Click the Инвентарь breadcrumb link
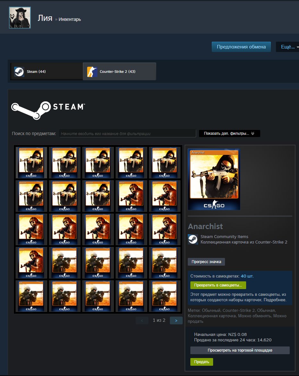299x376 pixels. click(x=70, y=20)
